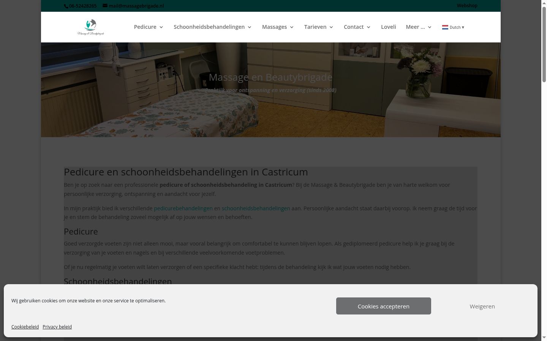Click the Pedicure section heading

[81, 232]
